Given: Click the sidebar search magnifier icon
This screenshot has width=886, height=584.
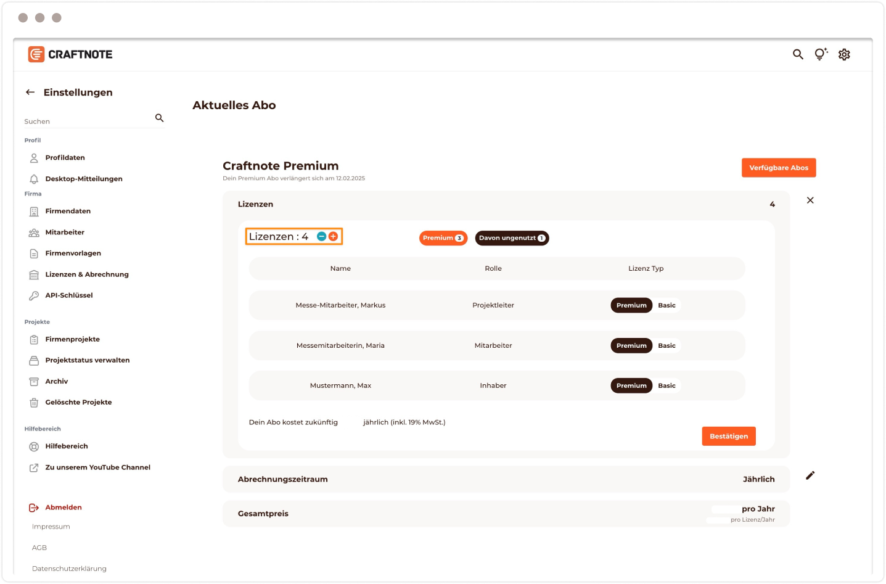Looking at the screenshot, I should point(159,118).
